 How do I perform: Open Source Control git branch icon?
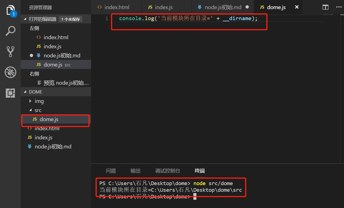10,52
